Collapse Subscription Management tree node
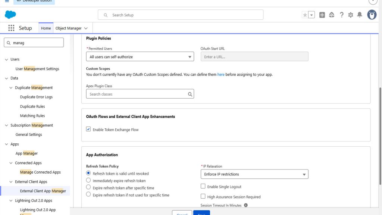The height and width of the screenshot is (215, 382). [6, 125]
